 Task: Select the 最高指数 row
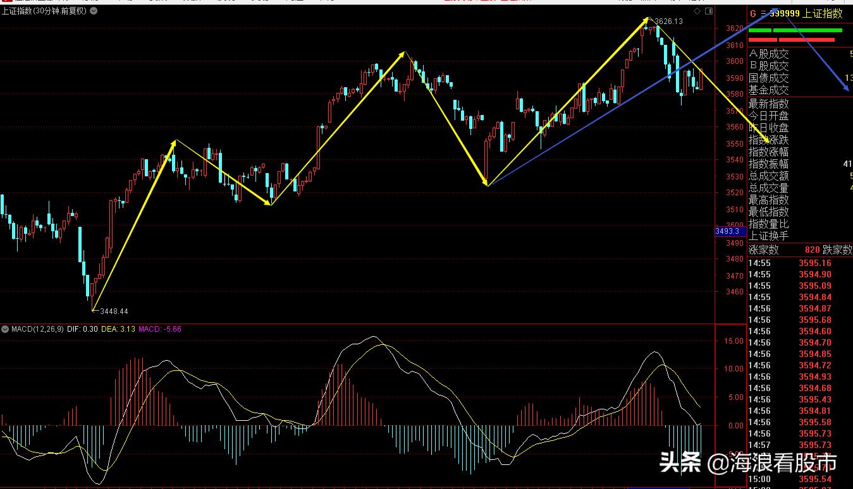(801, 200)
